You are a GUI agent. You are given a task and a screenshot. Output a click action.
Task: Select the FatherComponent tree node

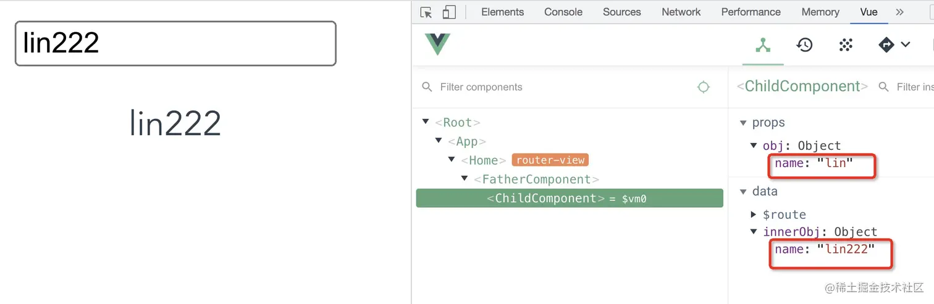536,179
